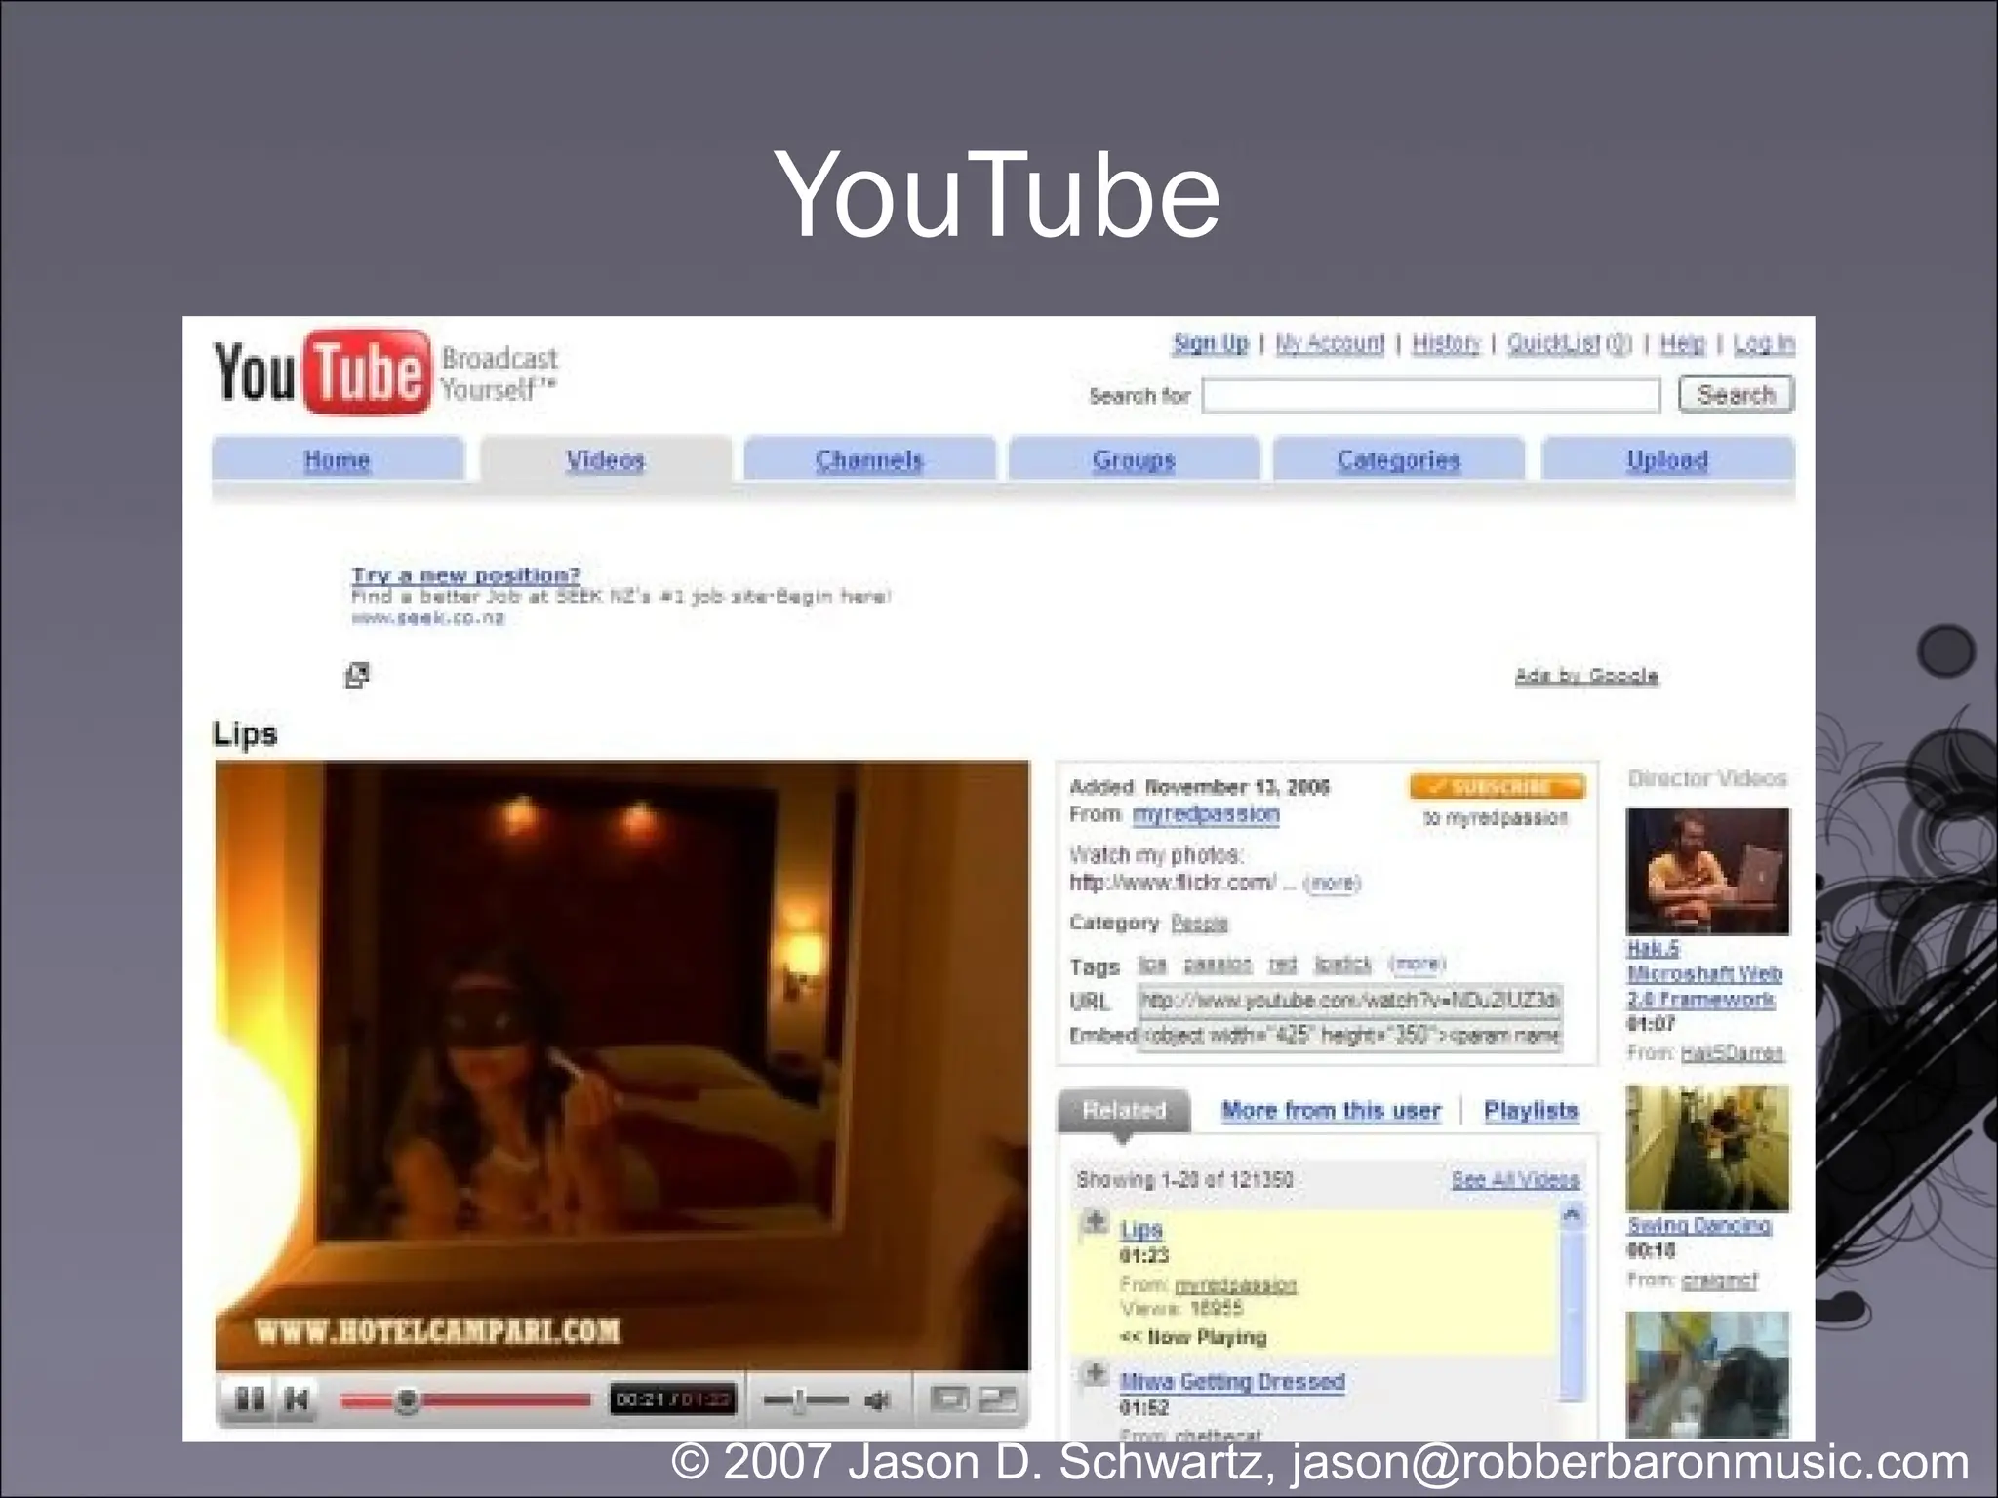
Task: Click the Lips video player image
Action: point(622,1065)
